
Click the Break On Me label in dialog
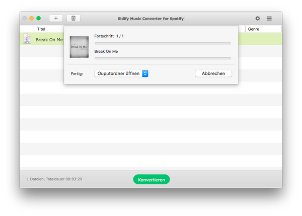[x=106, y=51]
